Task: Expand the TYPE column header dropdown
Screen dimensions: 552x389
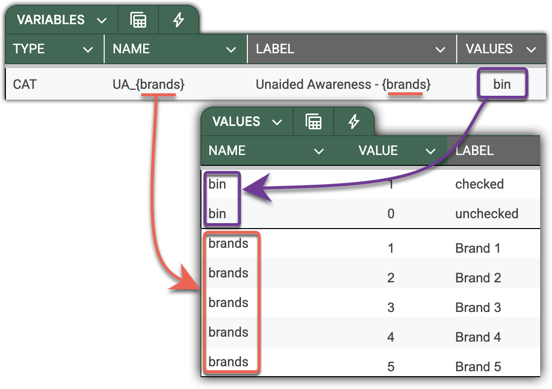Action: [x=88, y=49]
